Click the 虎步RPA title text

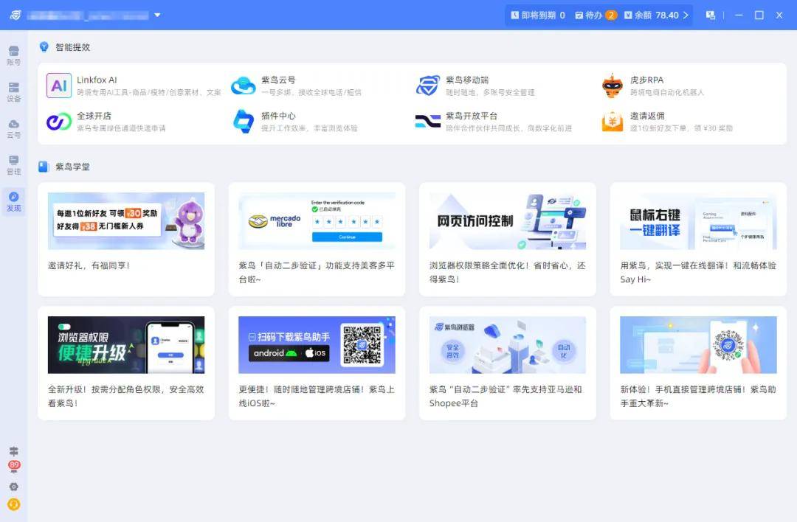(646, 80)
